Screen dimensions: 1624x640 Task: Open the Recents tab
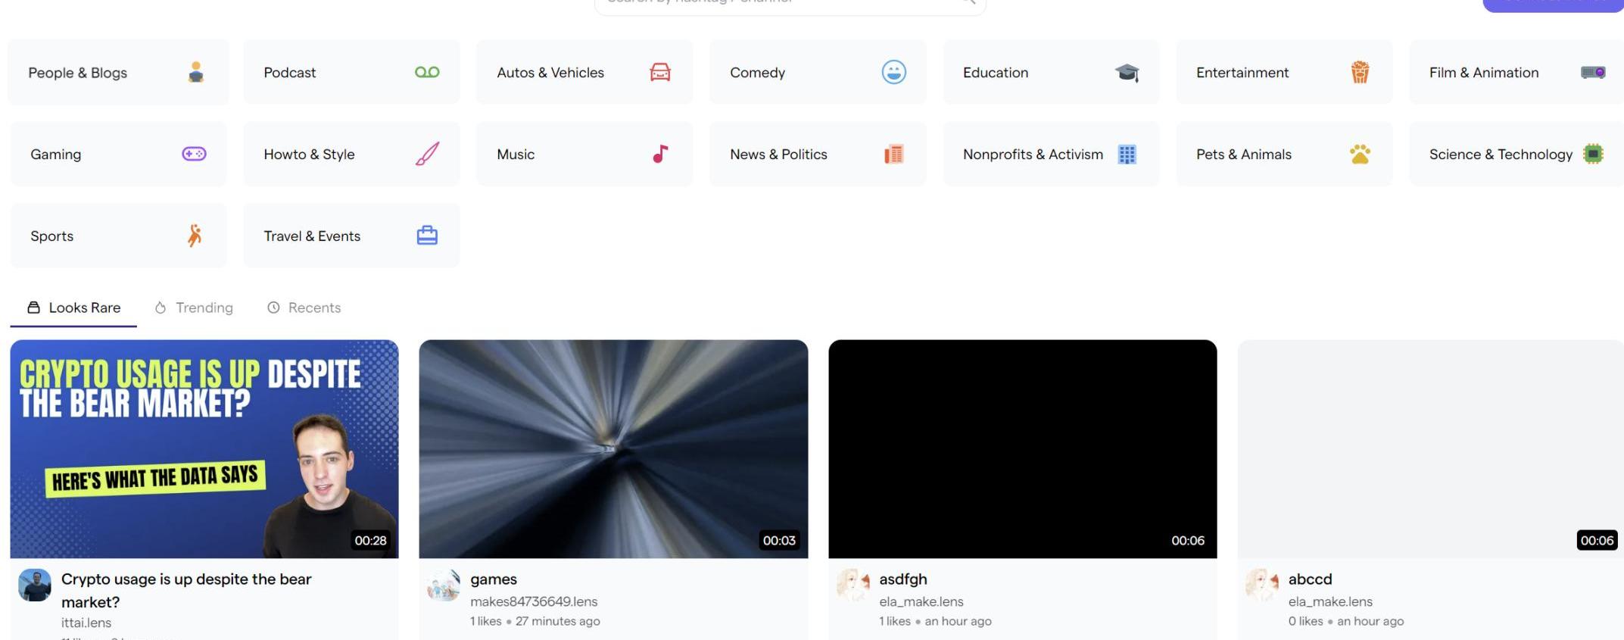(304, 308)
